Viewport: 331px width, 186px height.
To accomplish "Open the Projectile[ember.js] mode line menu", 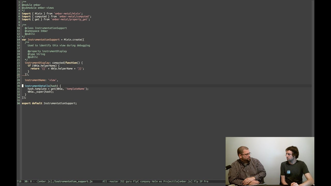I will [x=178, y=181].
